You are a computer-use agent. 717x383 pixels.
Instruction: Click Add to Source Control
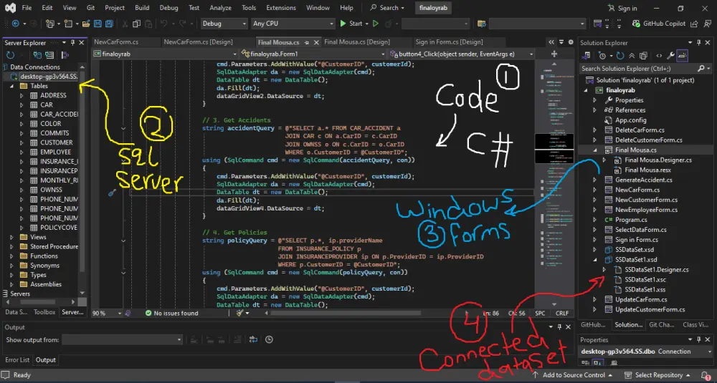[573, 375]
